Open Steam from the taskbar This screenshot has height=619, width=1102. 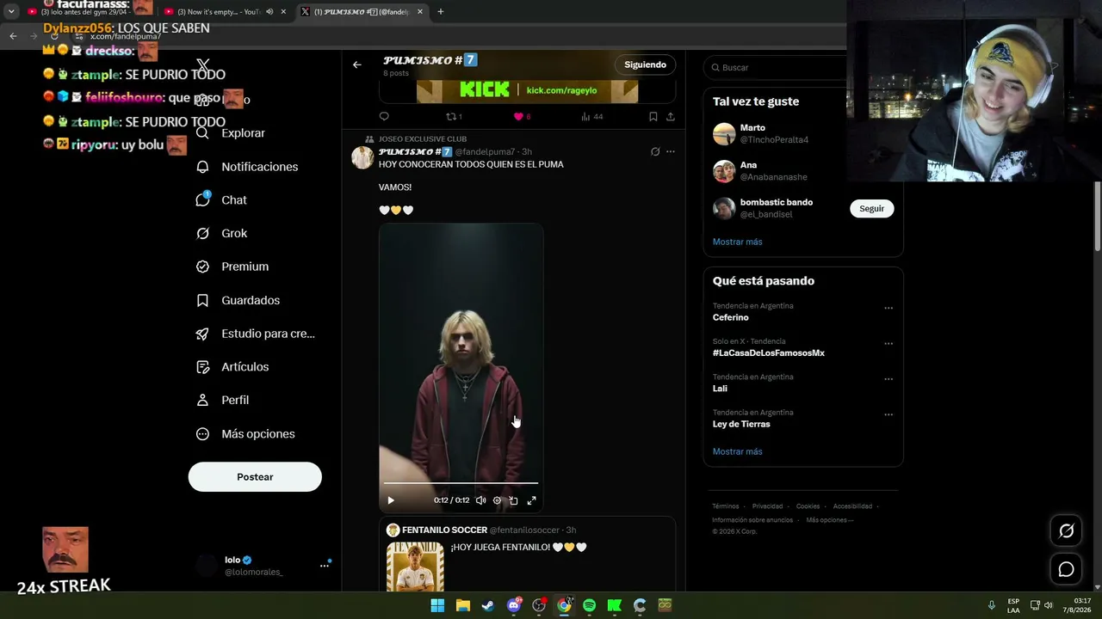(488, 605)
